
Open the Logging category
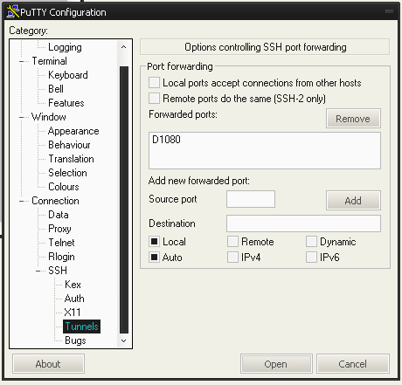click(65, 47)
